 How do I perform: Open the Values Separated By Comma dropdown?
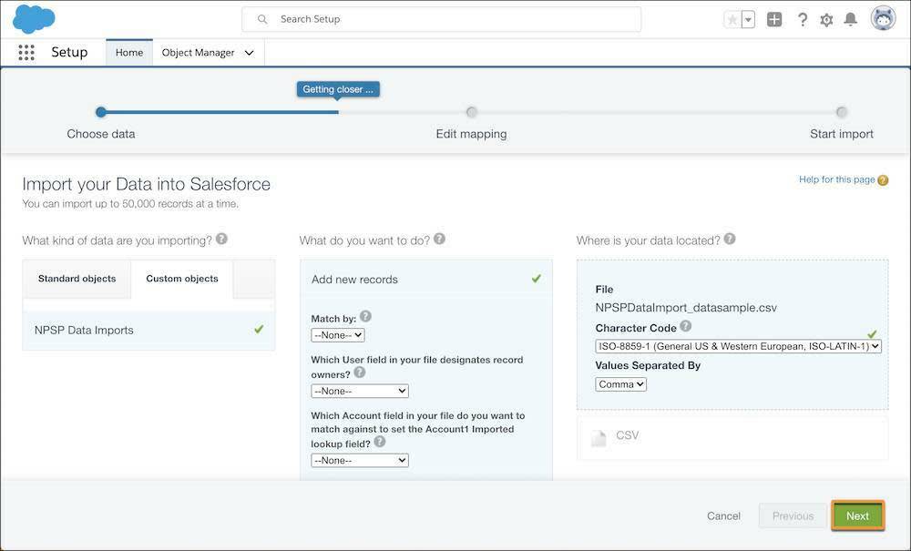620,383
